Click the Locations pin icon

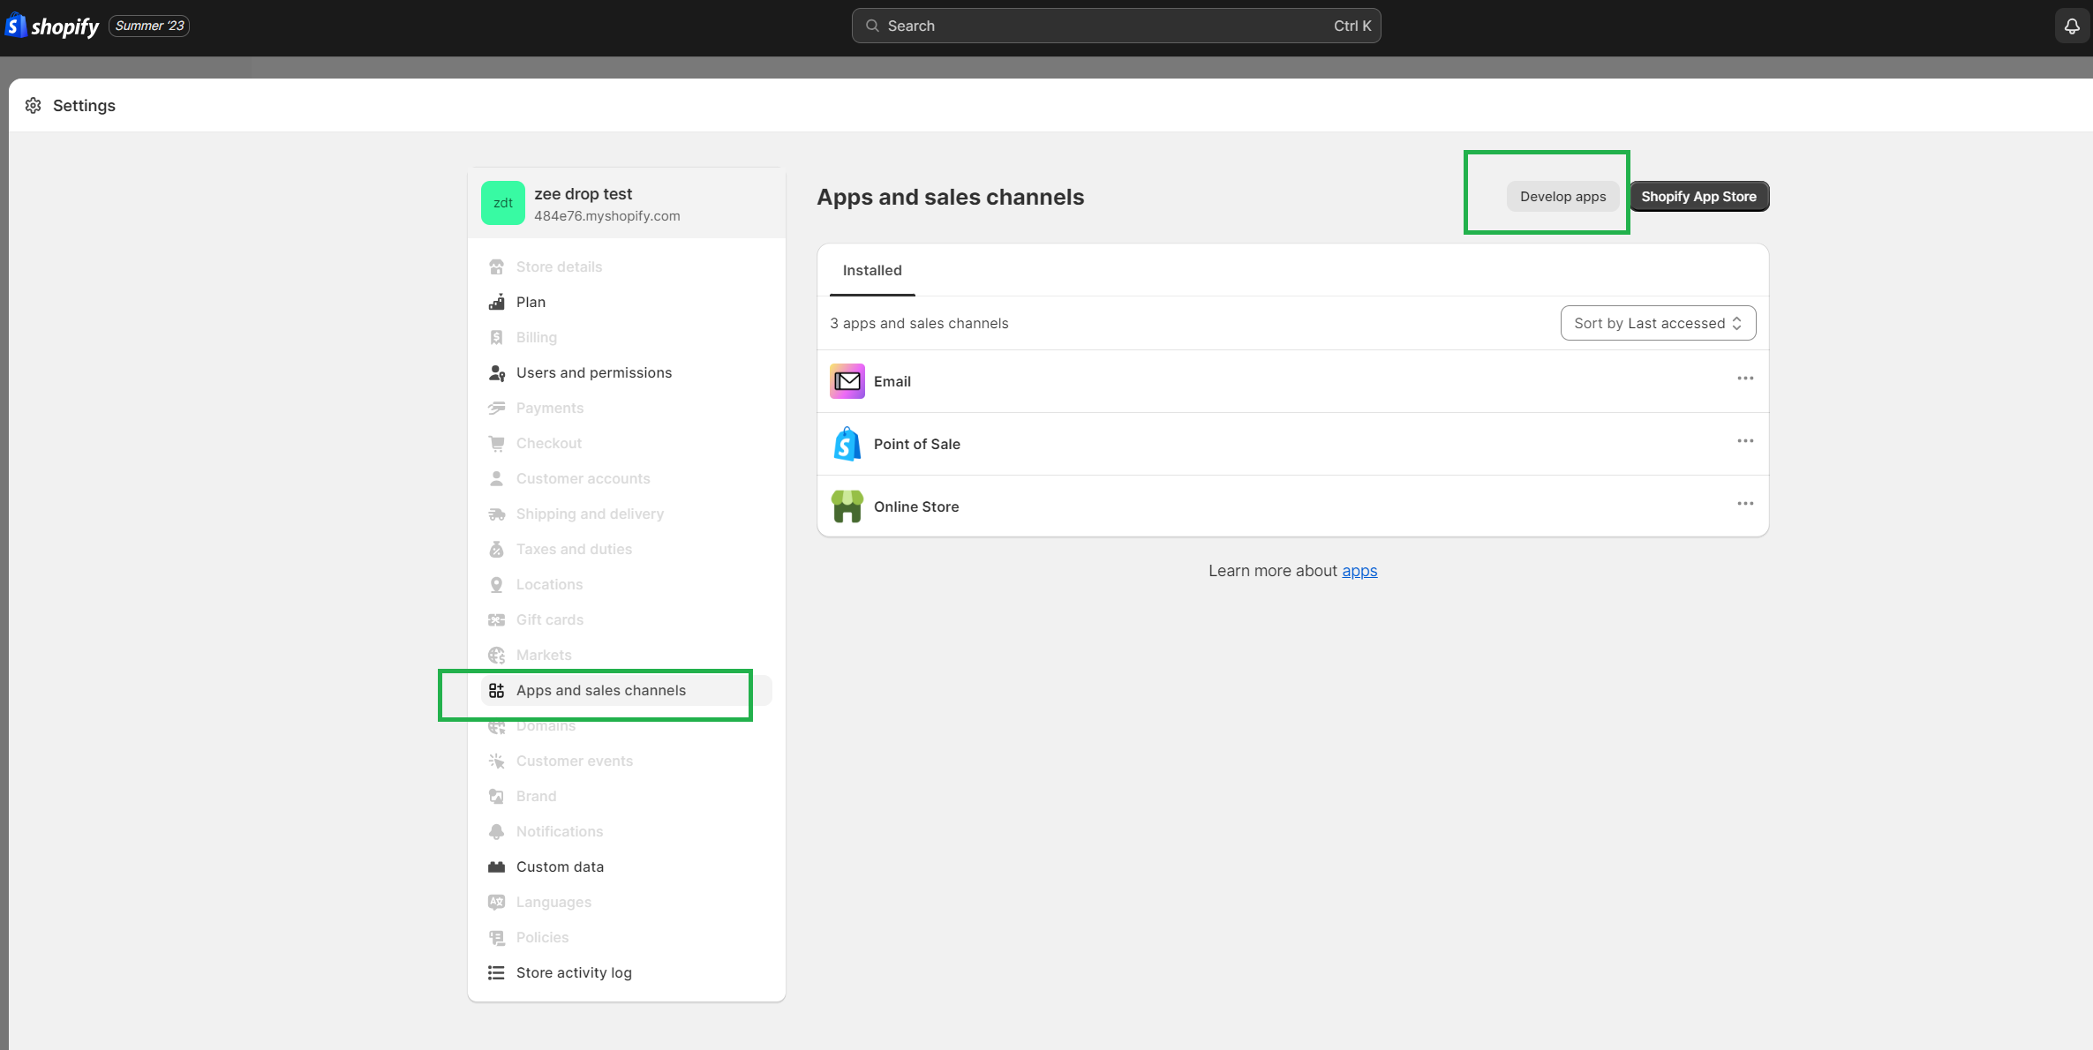(x=497, y=585)
